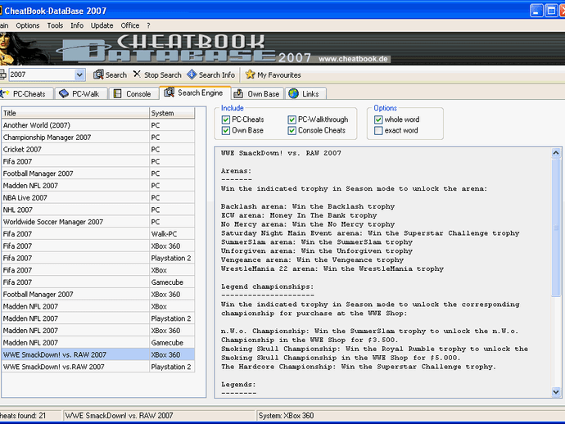The height and width of the screenshot is (424, 565).
Task: Select Fifa 2007 XBox 360 row
Action: click(98, 246)
